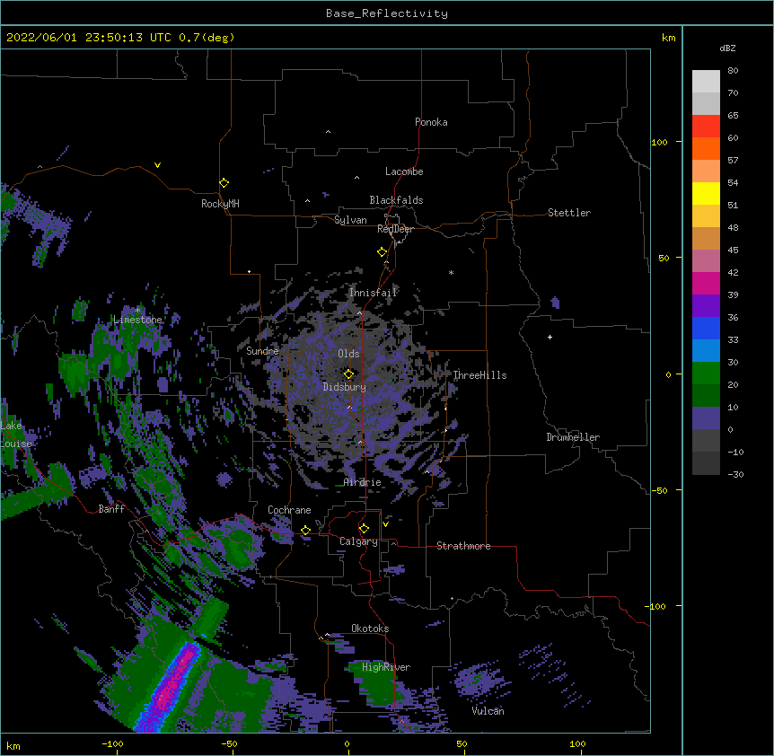Click the white caret marker west of Ponoka
The image size is (774, 756).
(x=328, y=132)
